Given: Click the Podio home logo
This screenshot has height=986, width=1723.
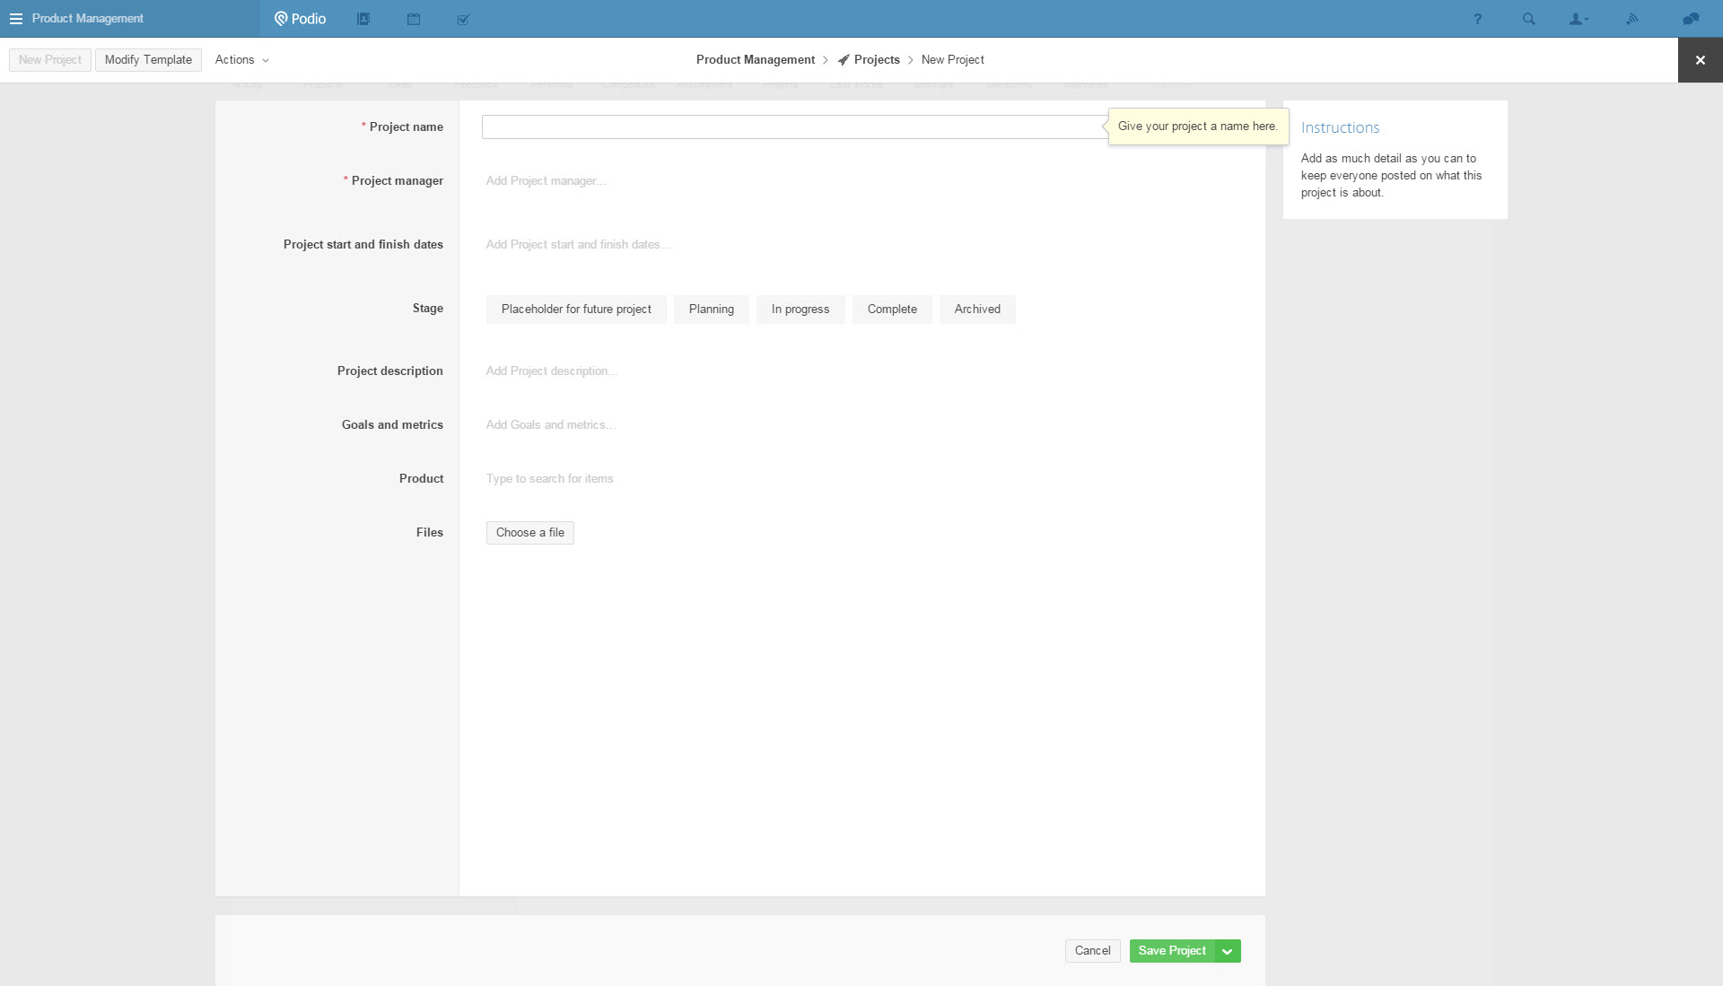Looking at the screenshot, I should coord(301,19).
